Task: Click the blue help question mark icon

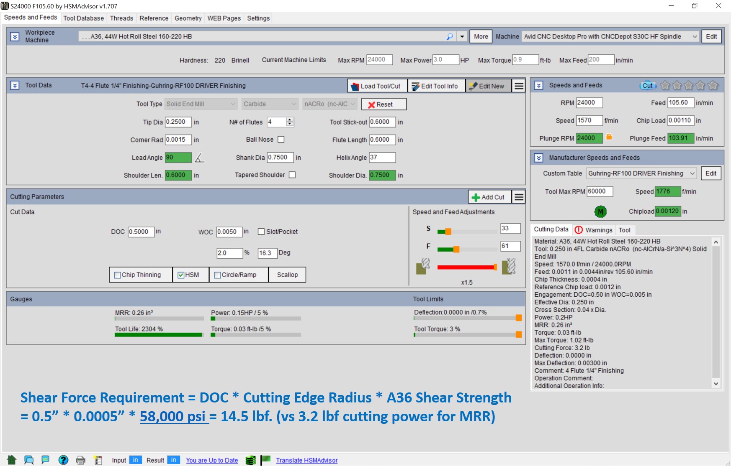Action: tap(63, 460)
